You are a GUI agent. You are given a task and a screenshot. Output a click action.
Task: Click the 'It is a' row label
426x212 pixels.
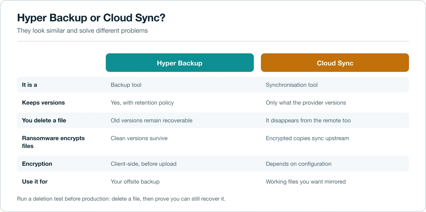(x=29, y=85)
